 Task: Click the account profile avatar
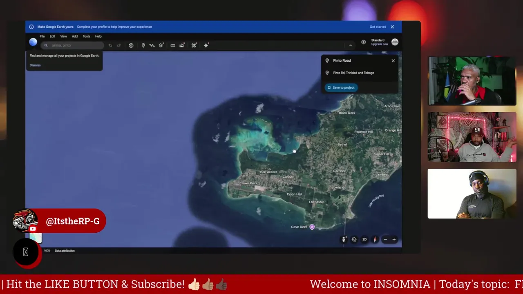[395, 42]
